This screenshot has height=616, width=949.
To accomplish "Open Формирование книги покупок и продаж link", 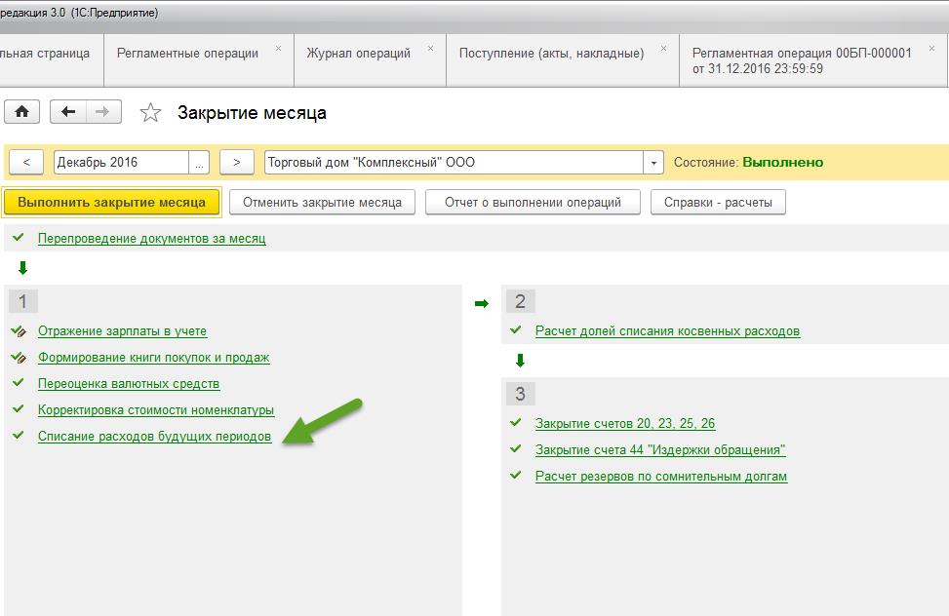I will (x=154, y=357).
